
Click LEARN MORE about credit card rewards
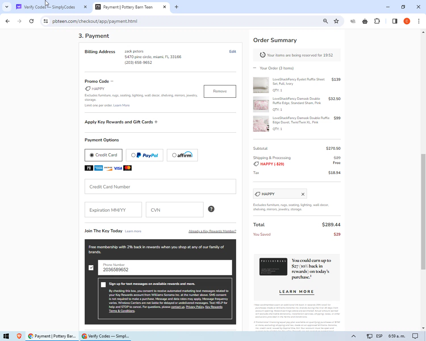(296, 292)
